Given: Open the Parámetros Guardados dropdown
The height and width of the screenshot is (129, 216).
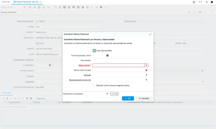Looking at the screenshot, I should 107,94.
